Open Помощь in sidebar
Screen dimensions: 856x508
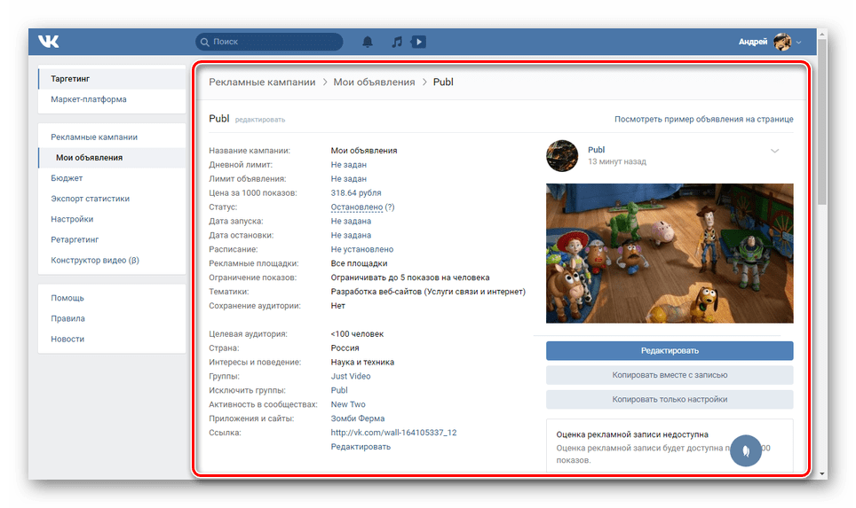coord(112,298)
